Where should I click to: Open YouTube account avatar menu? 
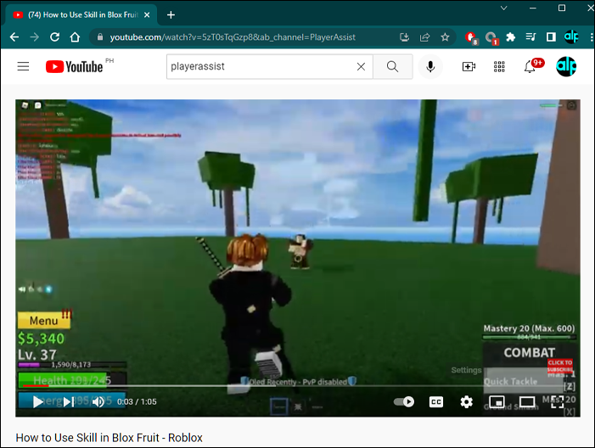click(x=566, y=66)
